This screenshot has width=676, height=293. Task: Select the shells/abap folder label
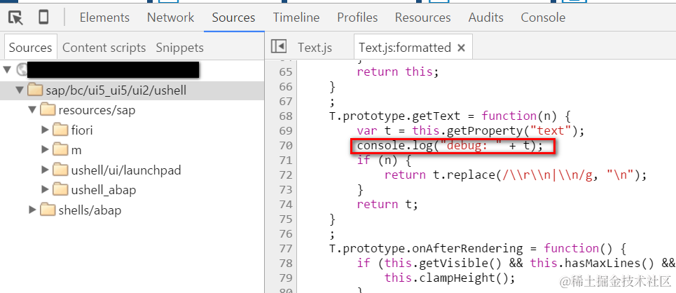coord(90,210)
